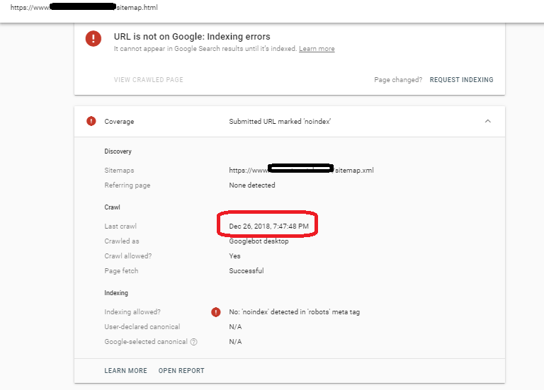Click 'Submitted URL marked noindex' status

point(280,121)
